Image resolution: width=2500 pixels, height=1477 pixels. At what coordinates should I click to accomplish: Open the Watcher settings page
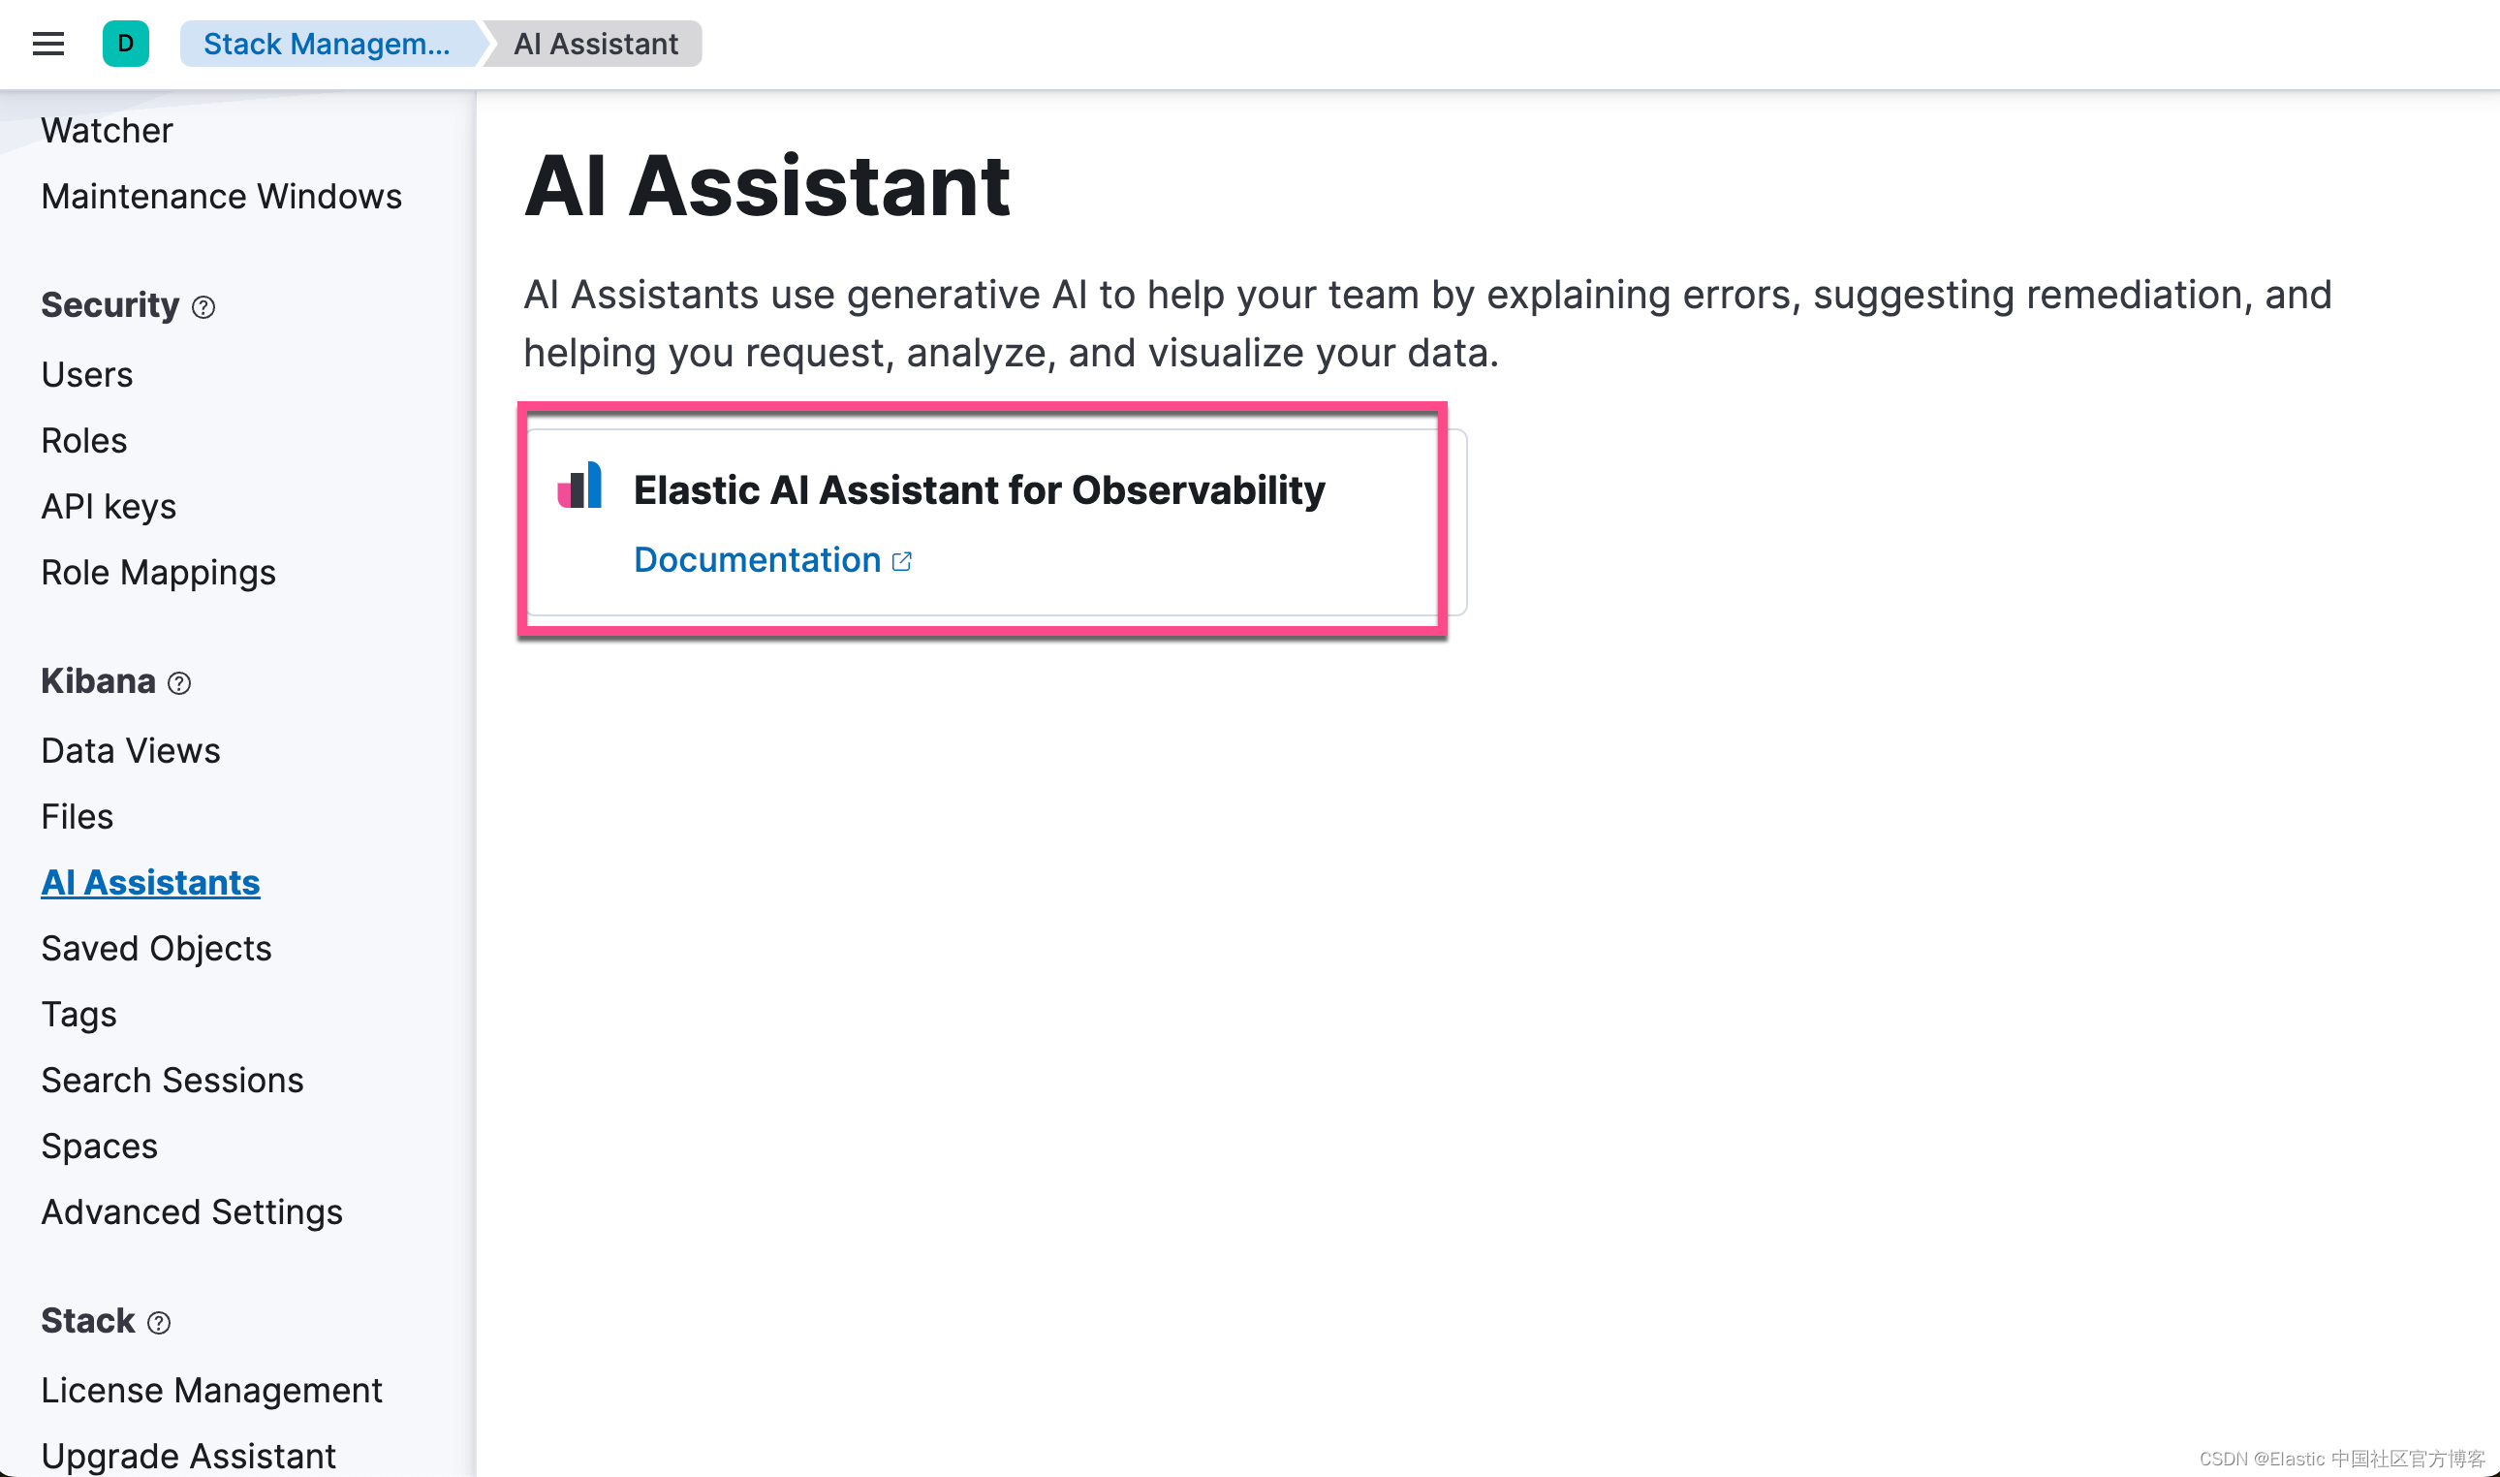tap(107, 130)
